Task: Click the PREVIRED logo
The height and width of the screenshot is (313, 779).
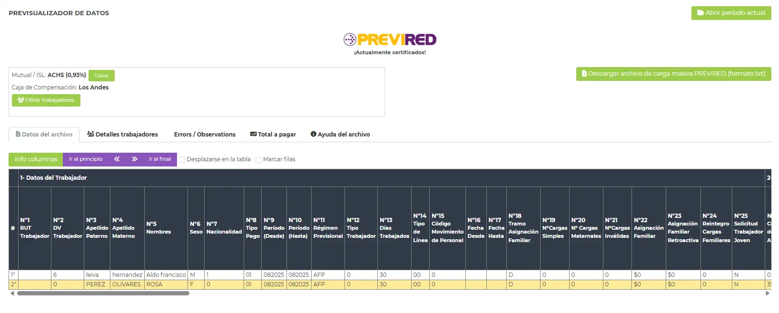Action: (x=390, y=39)
